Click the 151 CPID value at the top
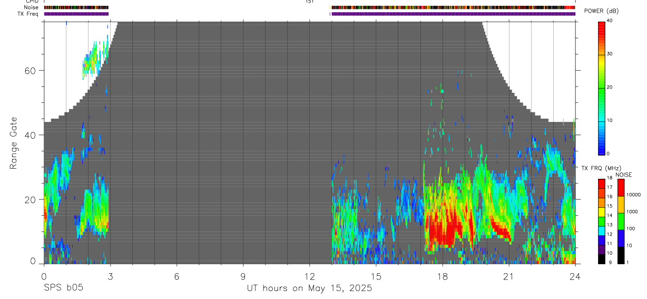The image size is (647, 299). coord(309,2)
